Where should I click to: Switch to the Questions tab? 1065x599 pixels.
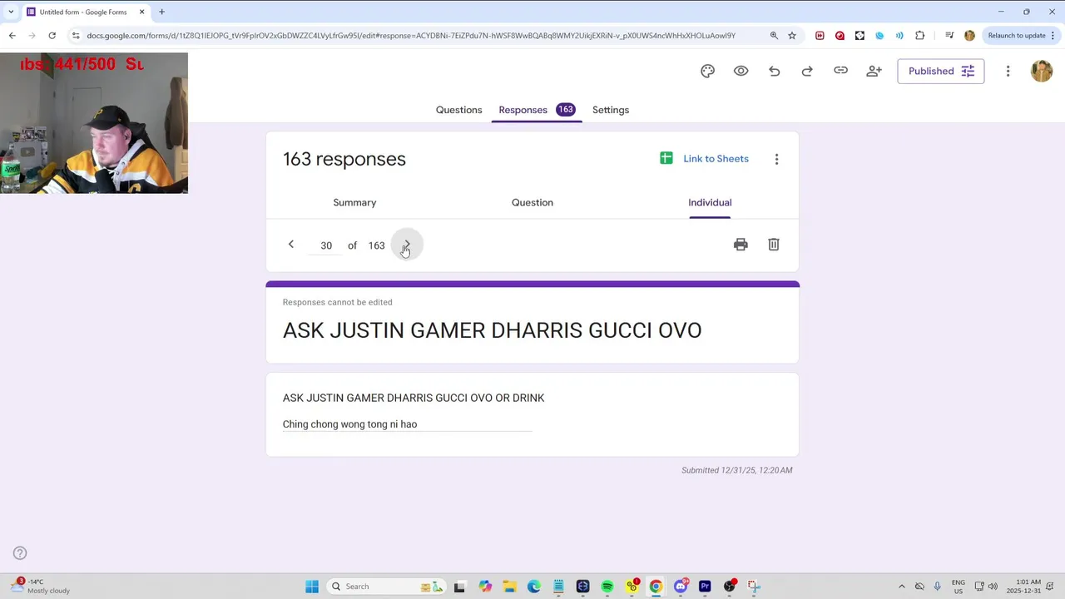pyautogui.click(x=458, y=110)
